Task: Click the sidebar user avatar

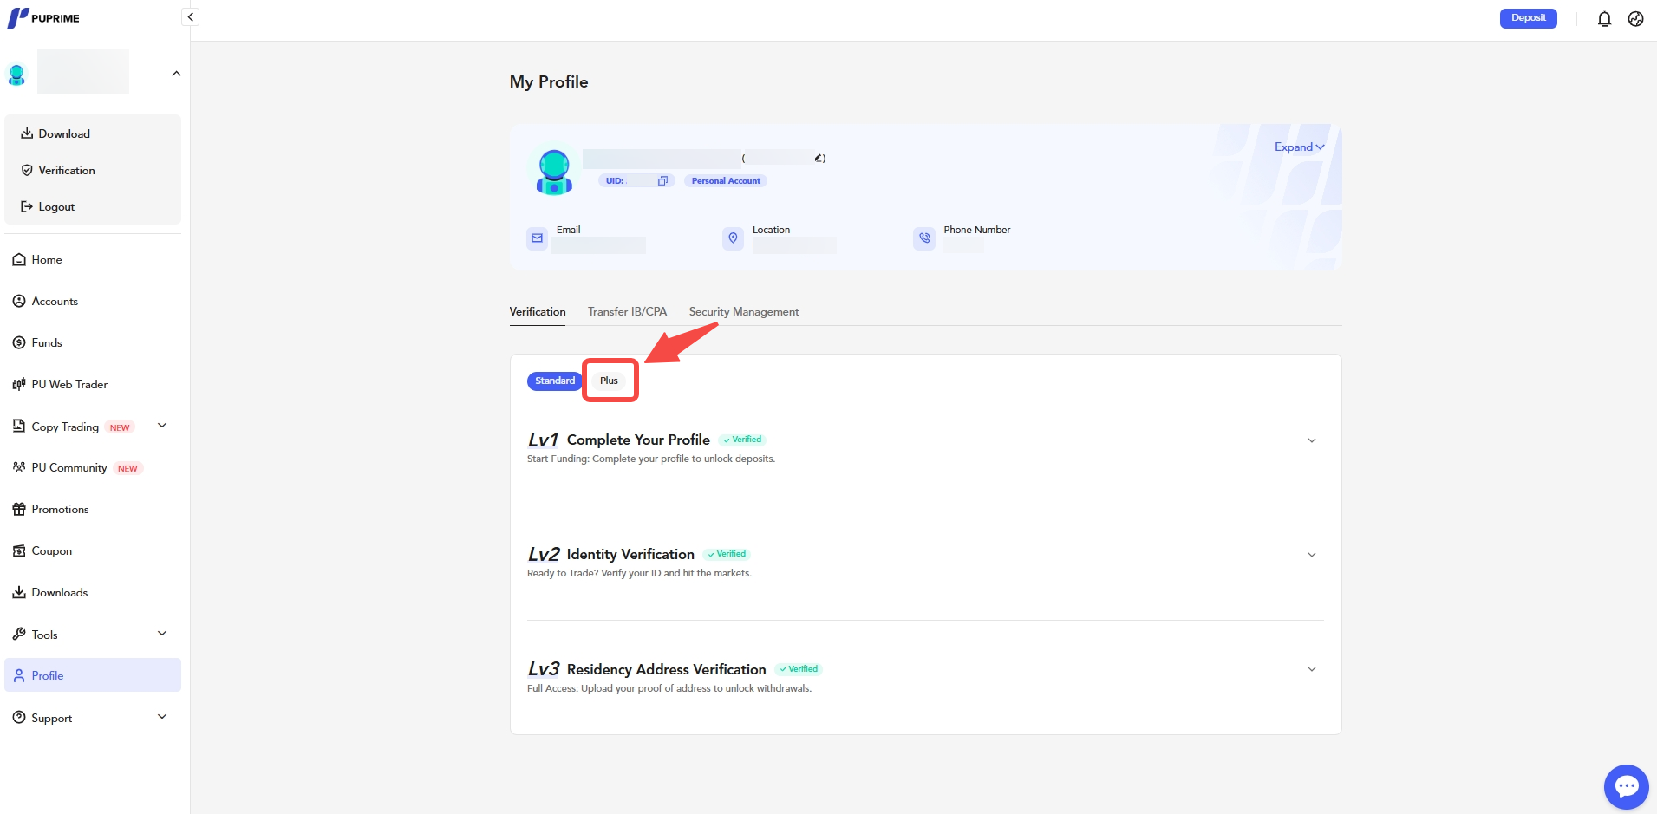Action: (16, 75)
